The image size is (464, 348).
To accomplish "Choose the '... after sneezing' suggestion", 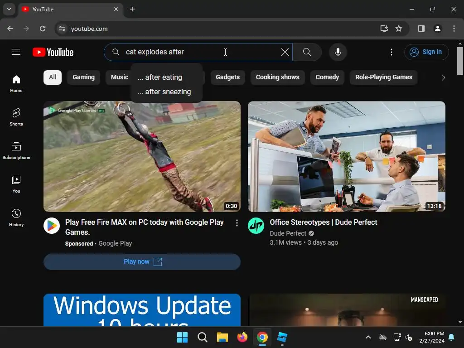I will click(x=166, y=92).
